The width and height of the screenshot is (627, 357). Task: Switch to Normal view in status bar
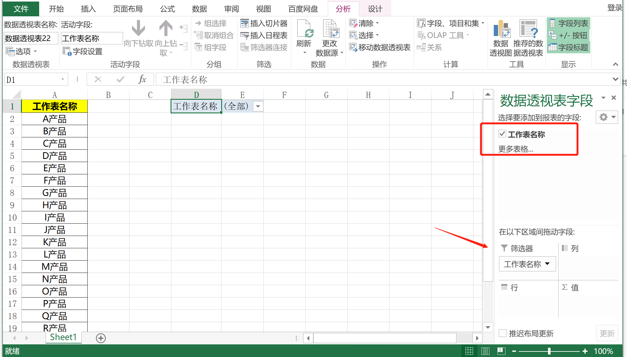coord(469,351)
